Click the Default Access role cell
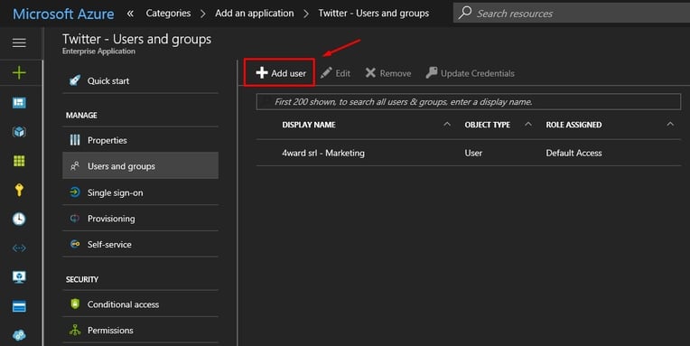The width and height of the screenshot is (690, 346). point(573,153)
